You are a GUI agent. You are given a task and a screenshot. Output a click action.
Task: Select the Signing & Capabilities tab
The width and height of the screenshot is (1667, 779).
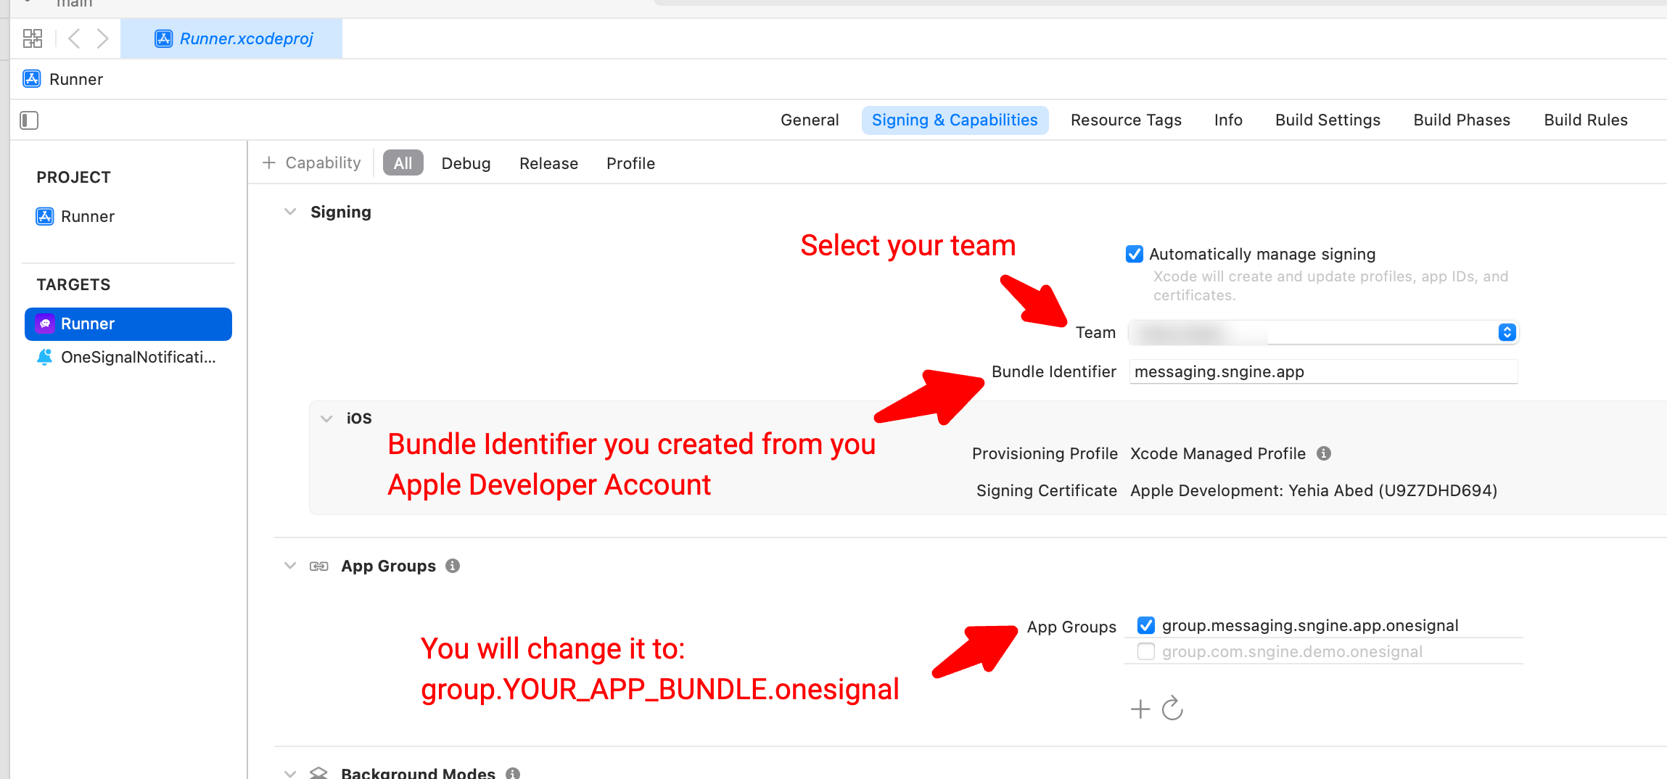click(x=955, y=120)
